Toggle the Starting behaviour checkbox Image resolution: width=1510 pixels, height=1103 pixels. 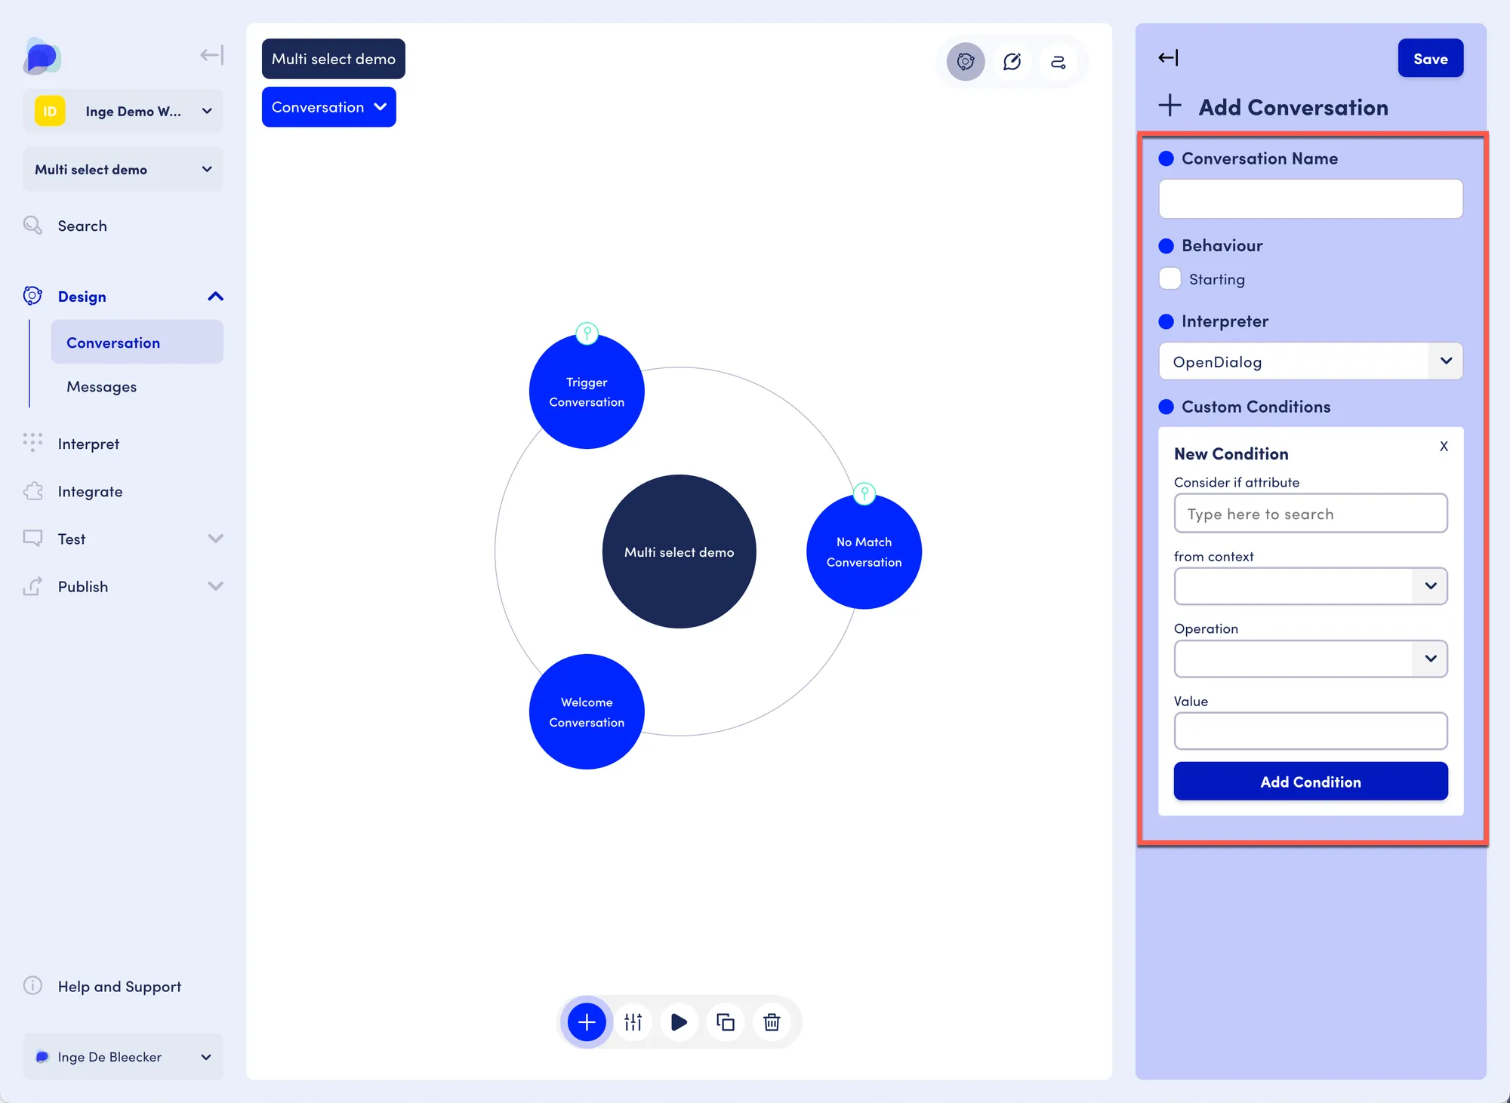coord(1169,278)
